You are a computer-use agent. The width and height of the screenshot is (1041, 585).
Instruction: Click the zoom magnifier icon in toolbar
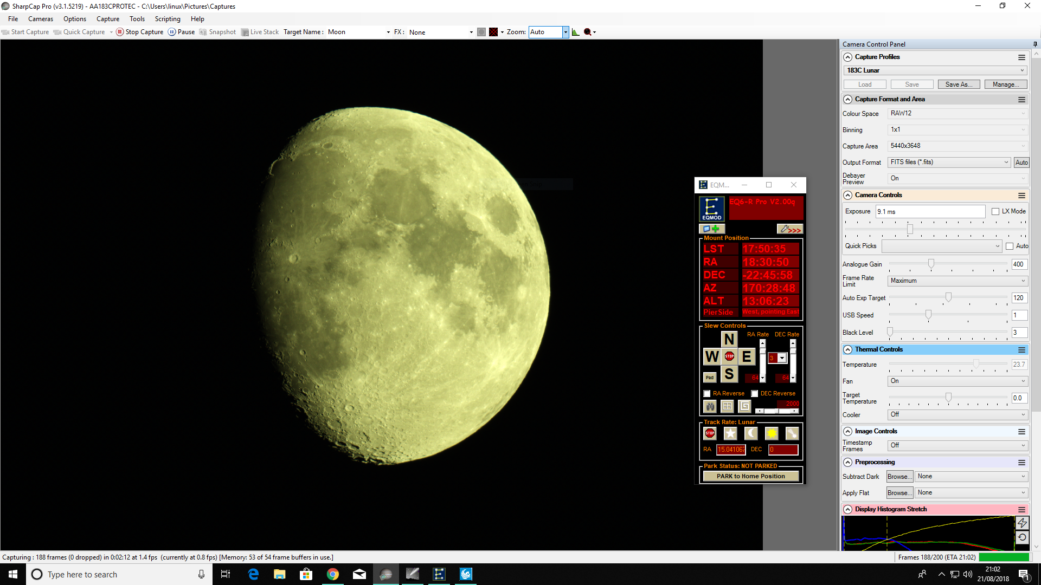coord(587,32)
